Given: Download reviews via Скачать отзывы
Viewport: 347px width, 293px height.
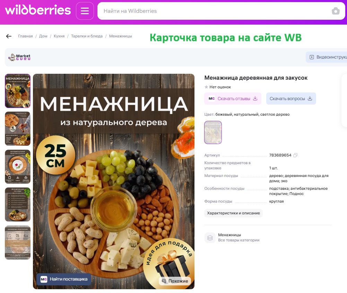Looking at the screenshot, I should pyautogui.click(x=233, y=99).
